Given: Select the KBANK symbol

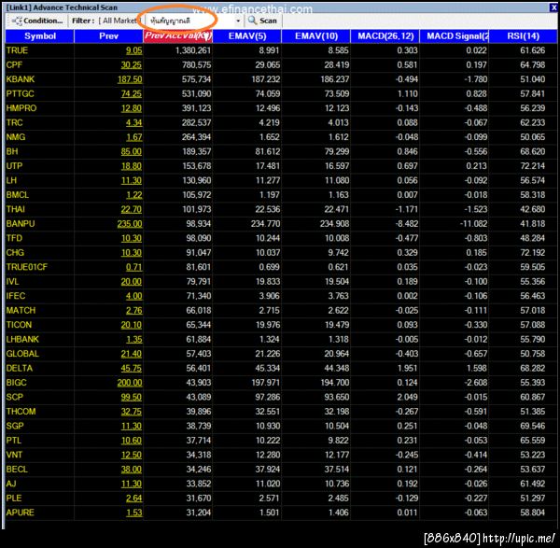Looking at the screenshot, I should [21, 79].
